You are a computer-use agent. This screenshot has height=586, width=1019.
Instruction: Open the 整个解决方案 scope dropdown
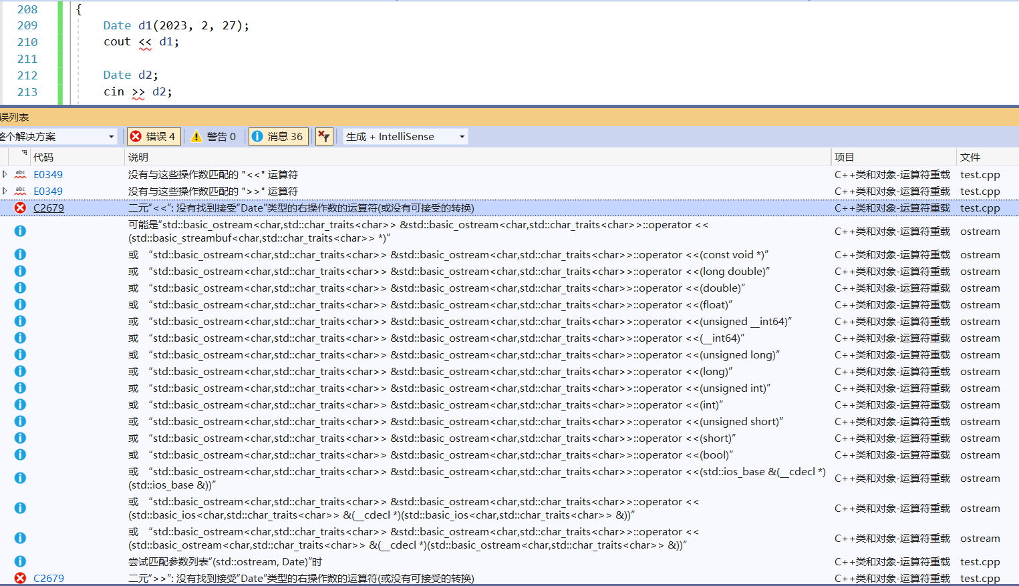(59, 137)
